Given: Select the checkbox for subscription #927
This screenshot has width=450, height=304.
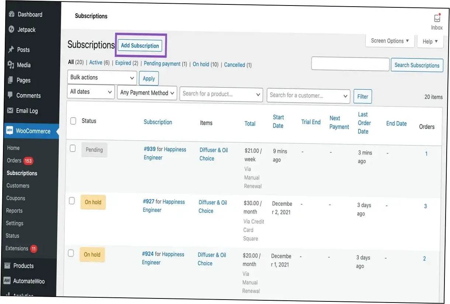Looking at the screenshot, I should coord(72,201).
